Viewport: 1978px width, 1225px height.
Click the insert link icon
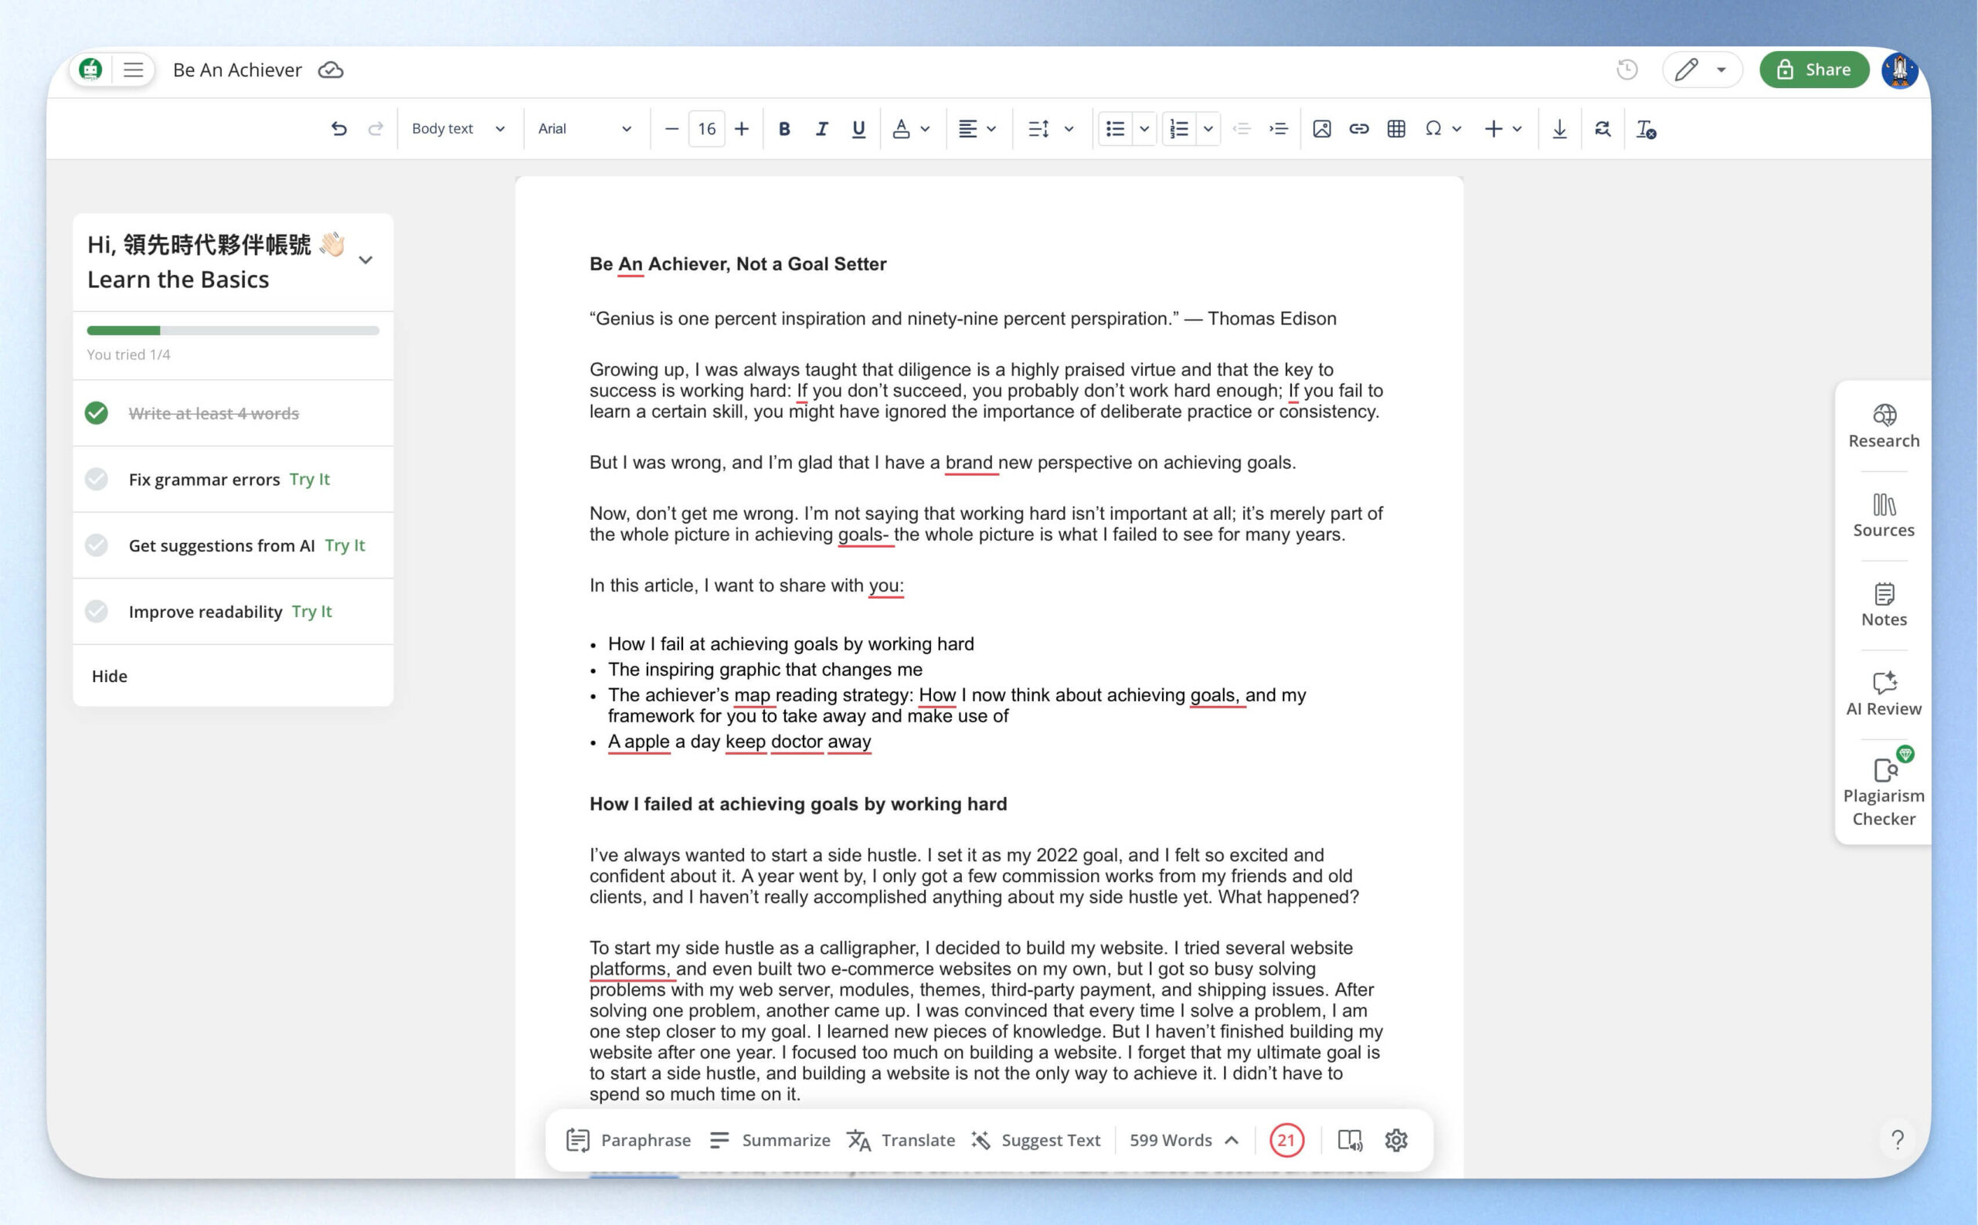click(1359, 129)
